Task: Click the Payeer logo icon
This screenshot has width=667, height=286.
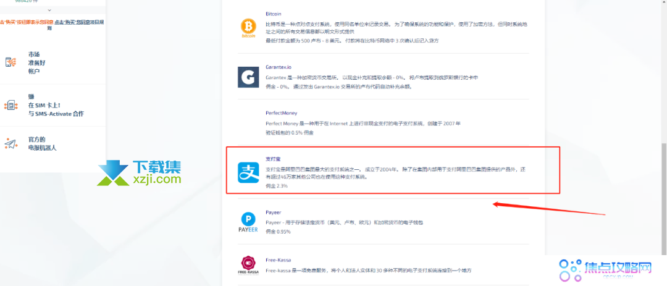Action: (248, 222)
